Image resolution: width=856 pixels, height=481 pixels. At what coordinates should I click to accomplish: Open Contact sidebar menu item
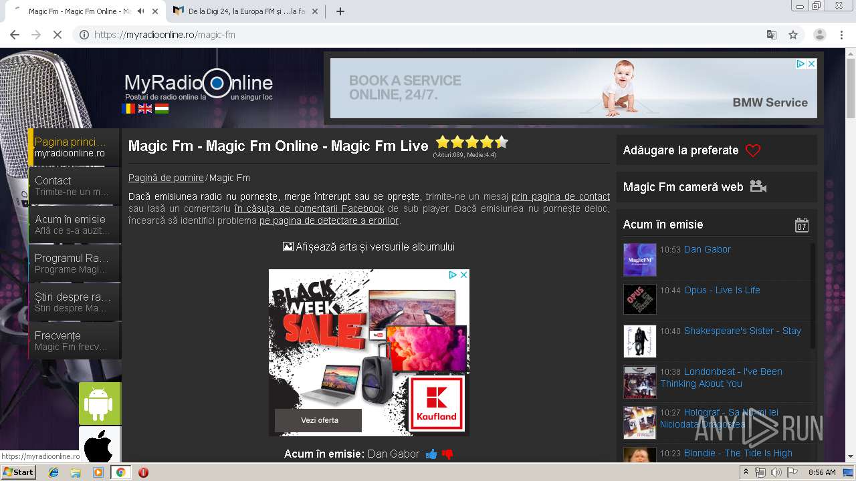(x=74, y=186)
